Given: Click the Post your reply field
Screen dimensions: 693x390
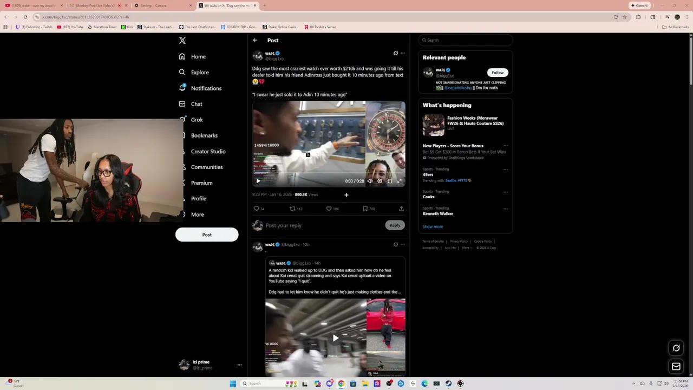Looking at the screenshot, I should (324, 225).
